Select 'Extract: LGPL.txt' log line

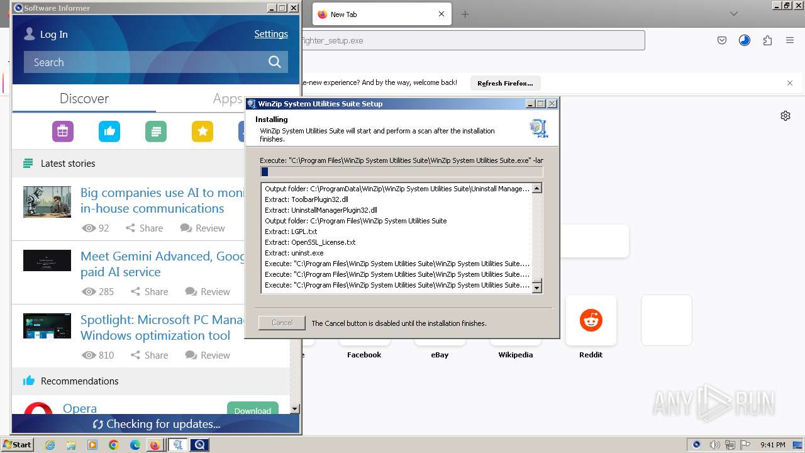tap(291, 232)
